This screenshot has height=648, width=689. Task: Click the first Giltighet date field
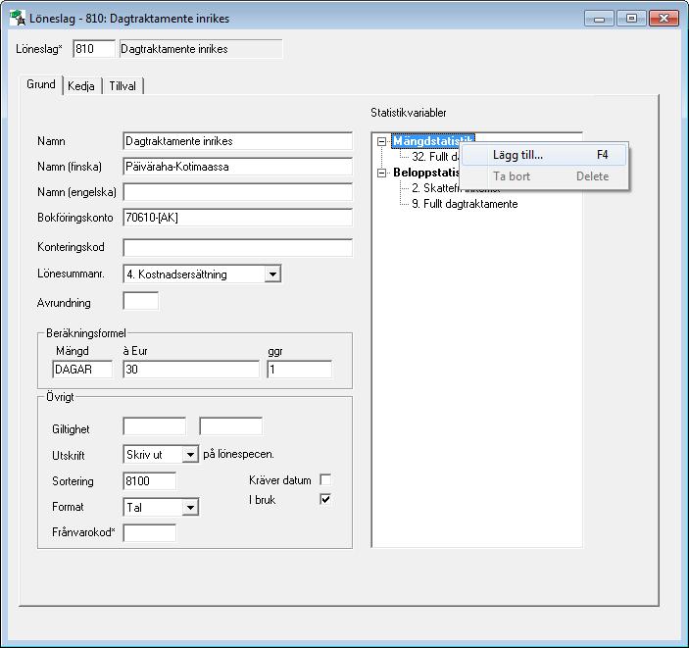pos(154,426)
